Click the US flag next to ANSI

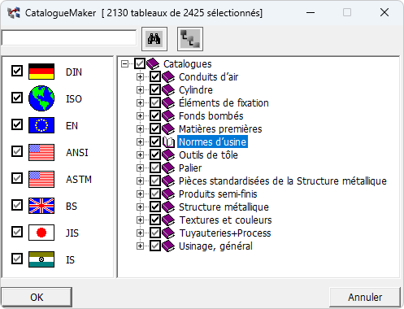point(41,152)
